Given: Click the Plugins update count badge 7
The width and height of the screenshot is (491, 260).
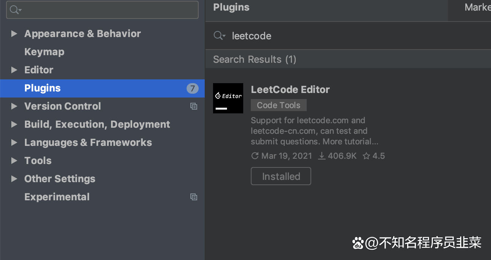Looking at the screenshot, I should click(193, 88).
